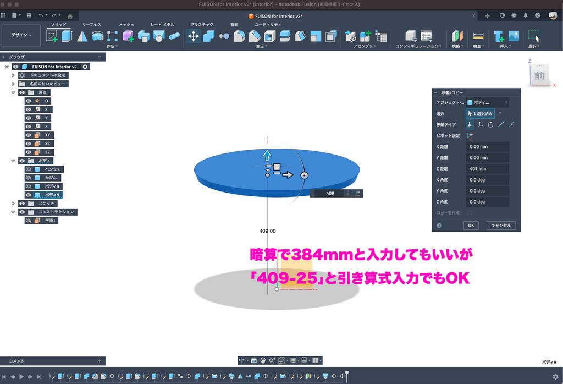The width and height of the screenshot is (563, 384).
Task: Expand the スケッチ folder
Action: point(13,203)
